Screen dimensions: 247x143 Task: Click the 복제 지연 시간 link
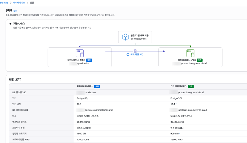(137, 54)
